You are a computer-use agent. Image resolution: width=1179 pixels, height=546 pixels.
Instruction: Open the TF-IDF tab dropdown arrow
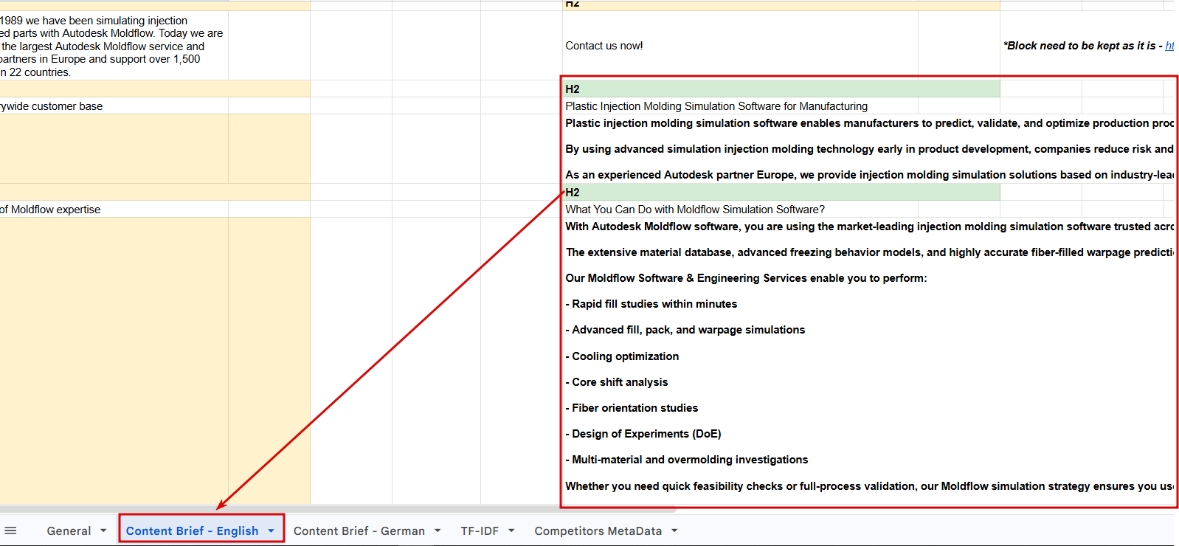coord(511,531)
